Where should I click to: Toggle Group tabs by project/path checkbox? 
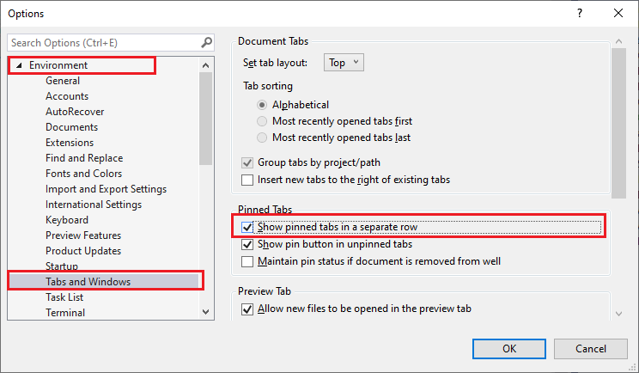coord(249,162)
